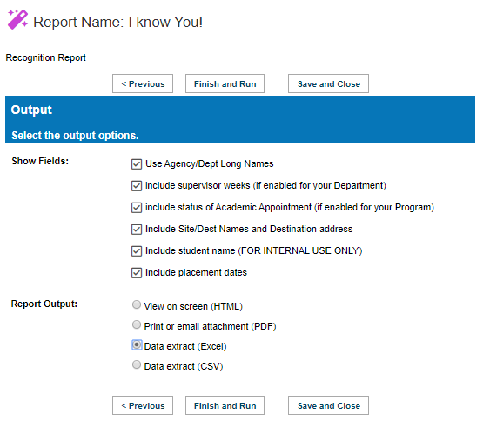Uncheck include status of Academic Appointment
Image resolution: width=483 pixels, height=427 pixels.
137,208
